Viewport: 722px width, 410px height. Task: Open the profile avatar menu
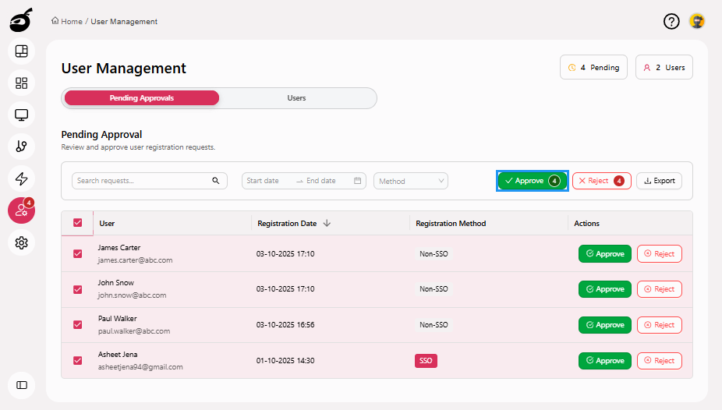697,21
